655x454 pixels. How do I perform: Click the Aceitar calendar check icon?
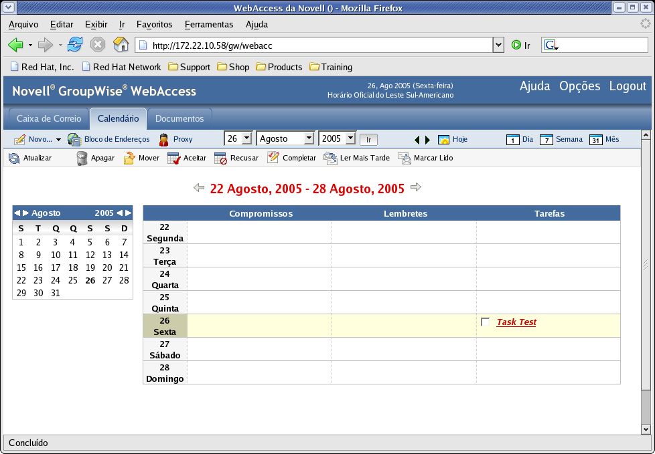click(x=173, y=158)
